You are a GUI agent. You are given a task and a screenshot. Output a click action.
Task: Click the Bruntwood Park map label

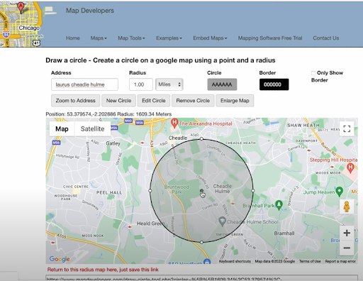177,189
